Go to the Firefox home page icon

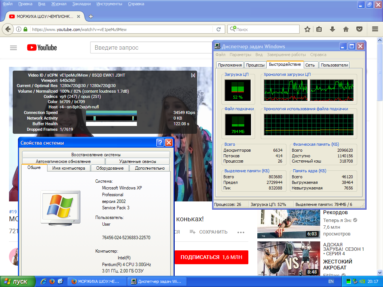coord(346,29)
